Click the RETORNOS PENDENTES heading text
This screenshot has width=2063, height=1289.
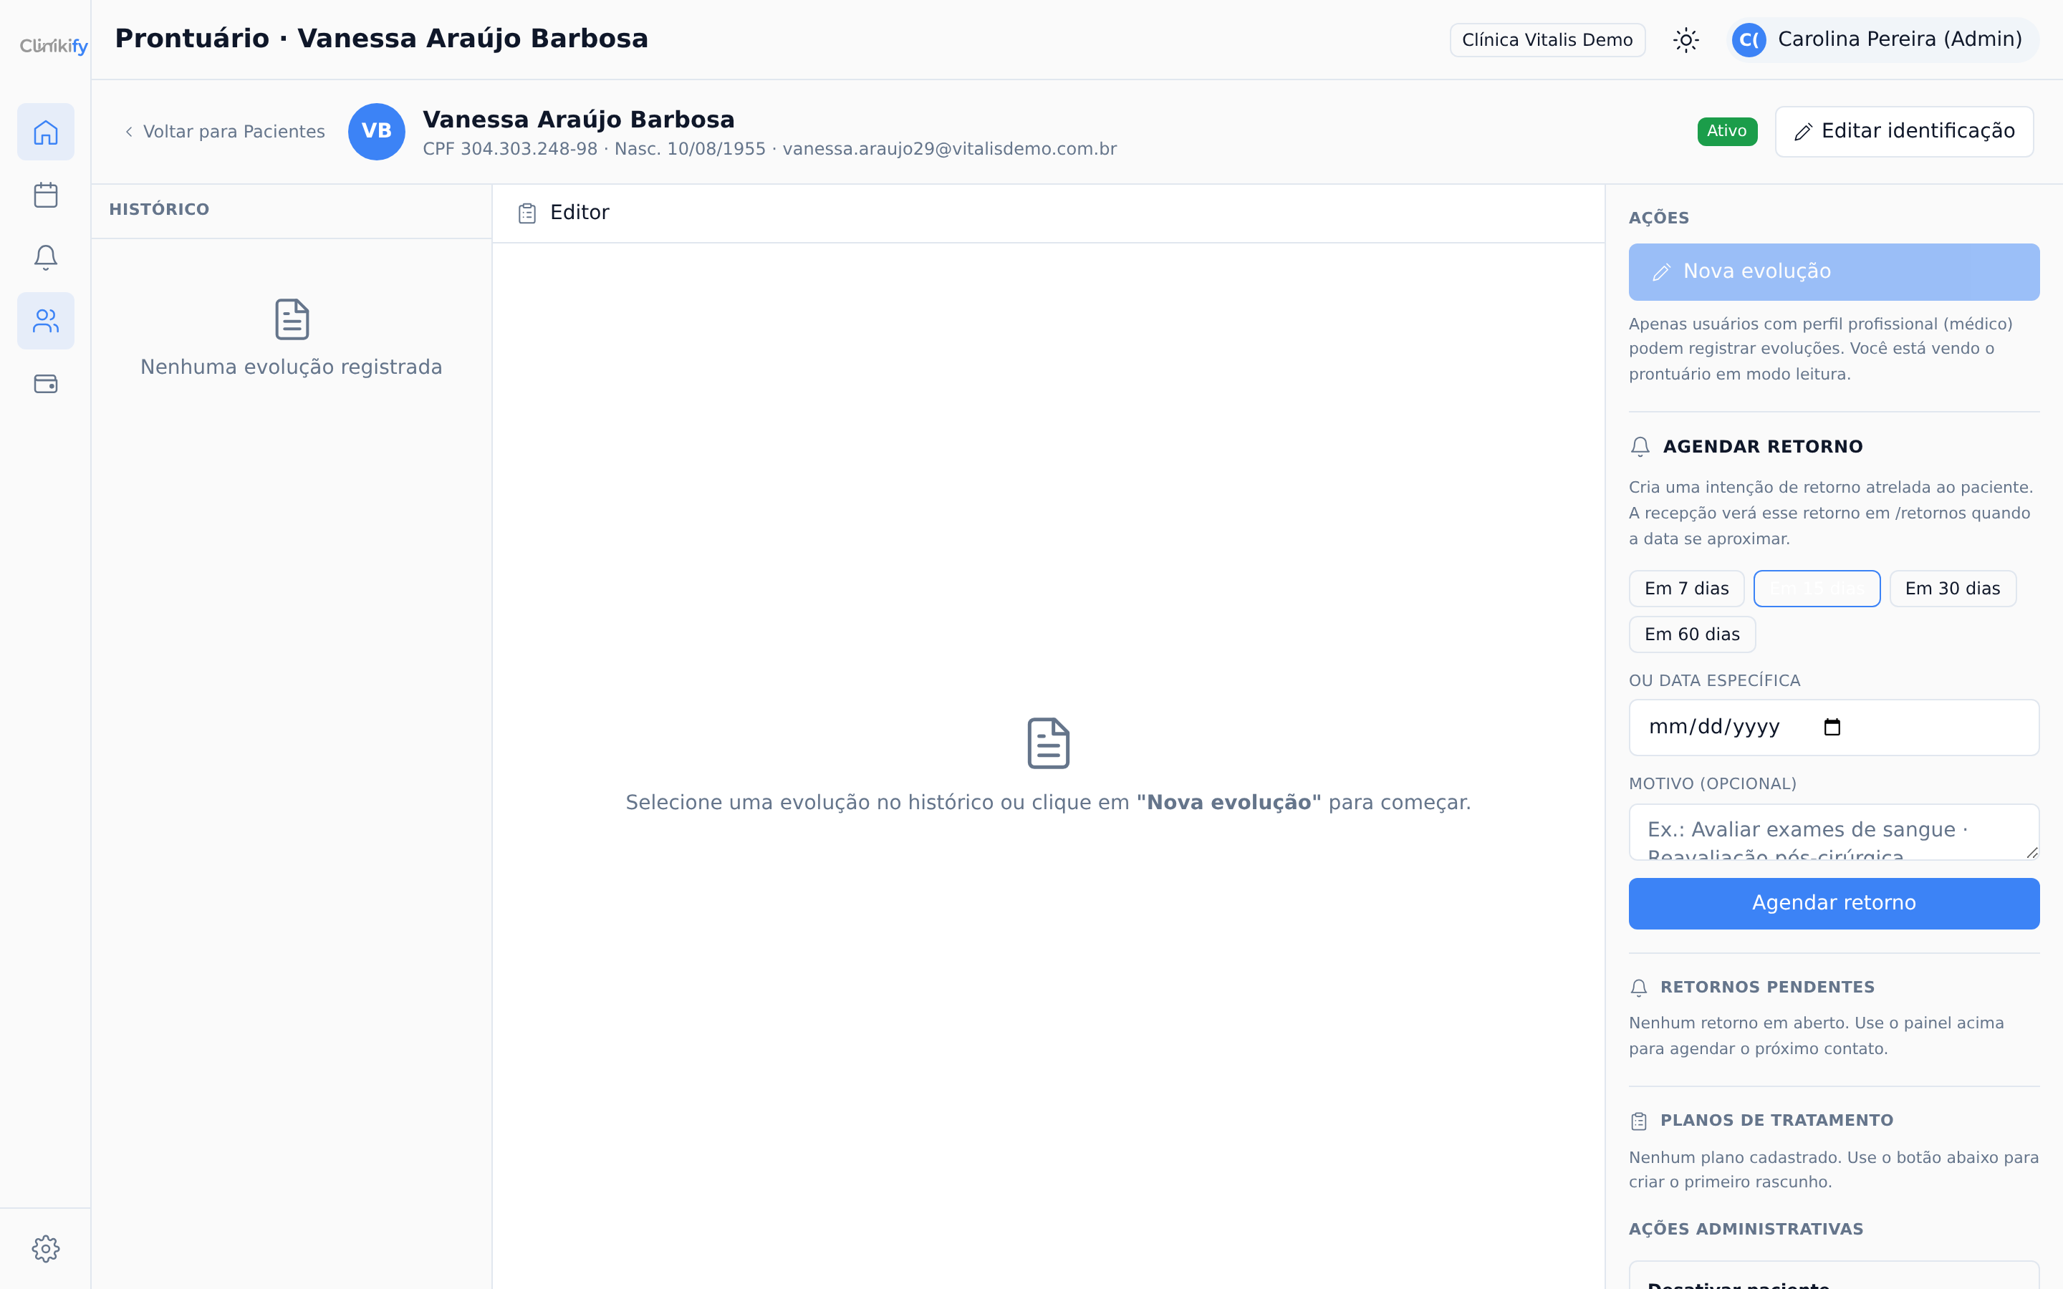(1767, 988)
